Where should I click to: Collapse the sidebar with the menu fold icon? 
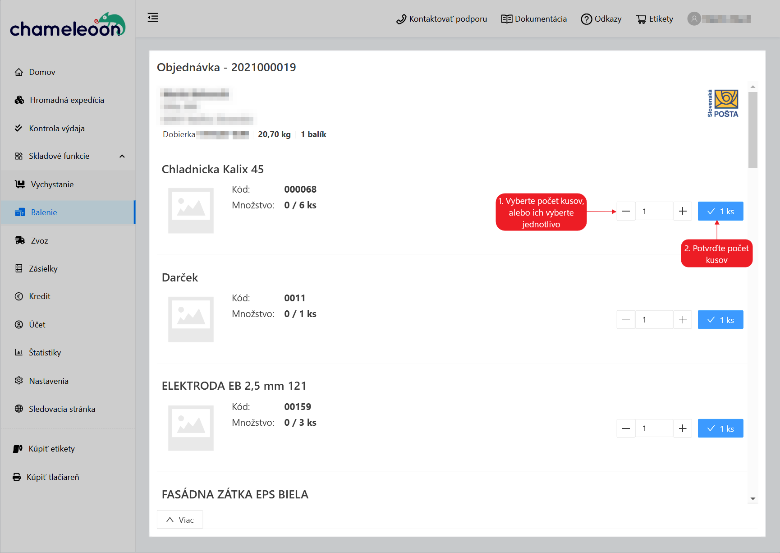pos(153,18)
